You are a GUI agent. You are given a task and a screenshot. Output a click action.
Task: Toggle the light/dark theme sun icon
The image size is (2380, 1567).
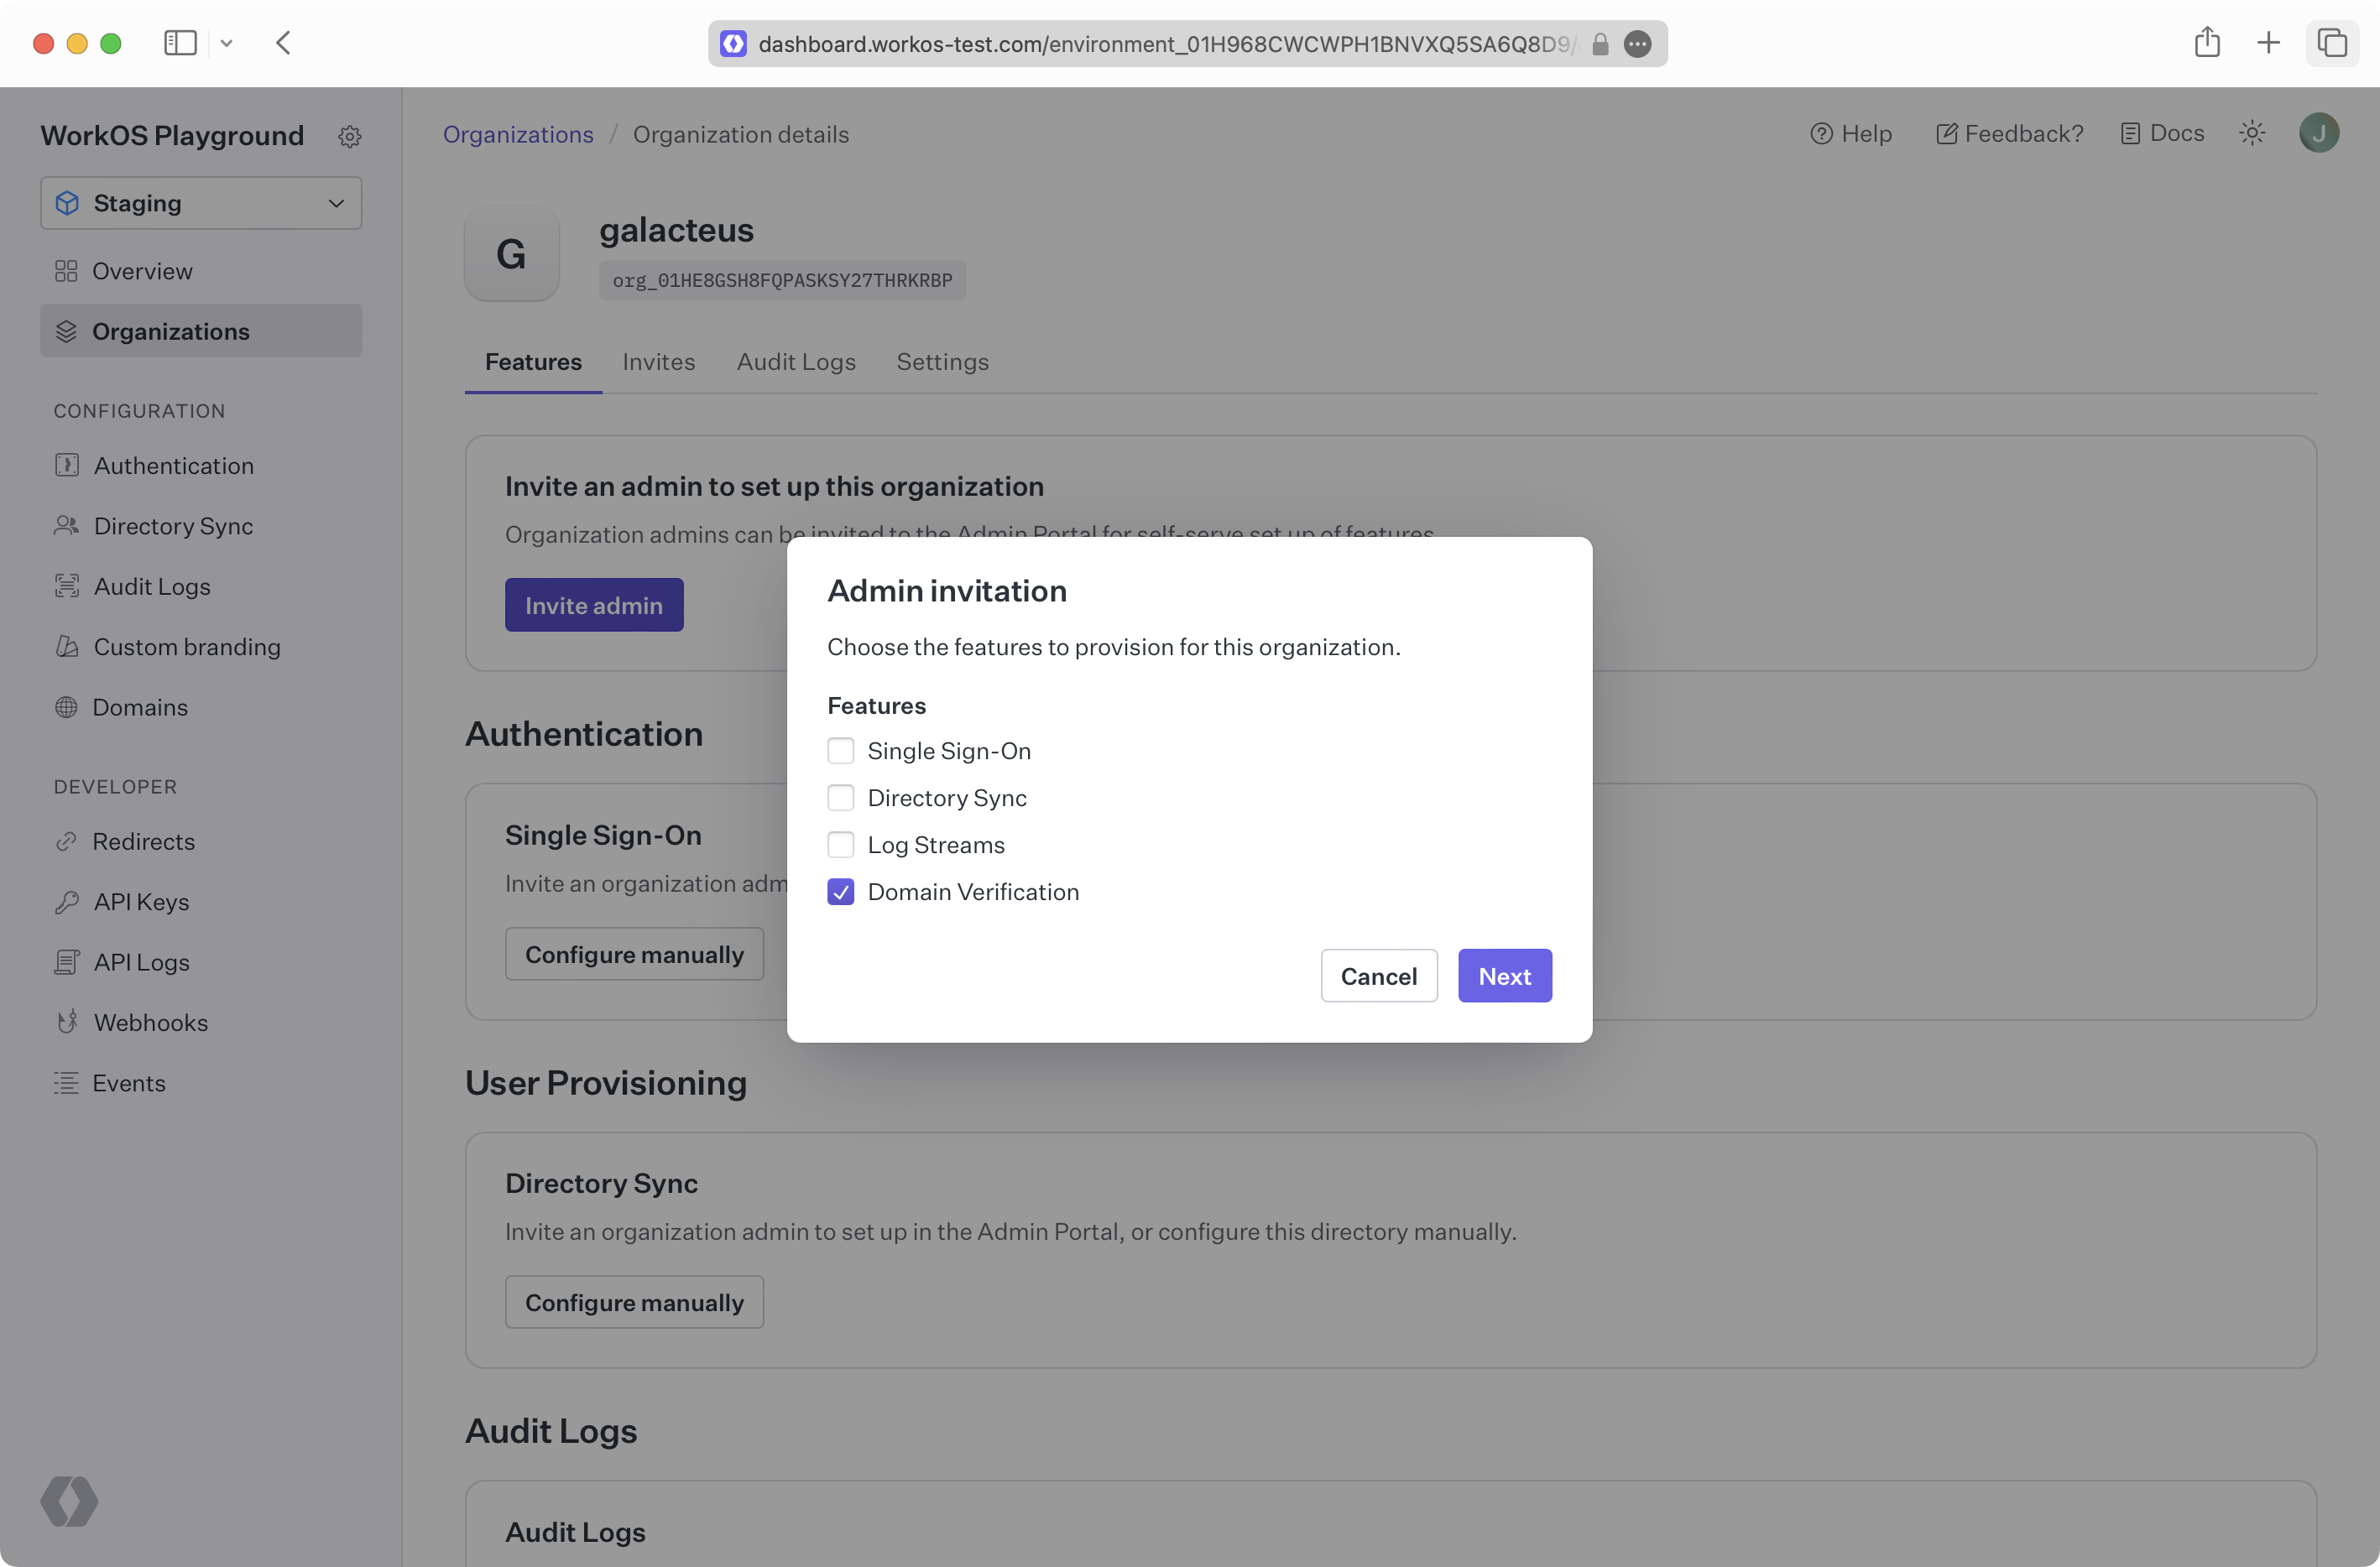coord(2252,133)
